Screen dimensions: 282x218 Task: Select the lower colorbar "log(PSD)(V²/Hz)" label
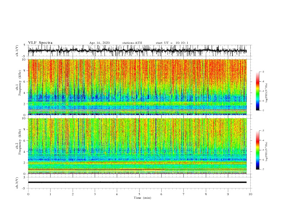coord(267,151)
